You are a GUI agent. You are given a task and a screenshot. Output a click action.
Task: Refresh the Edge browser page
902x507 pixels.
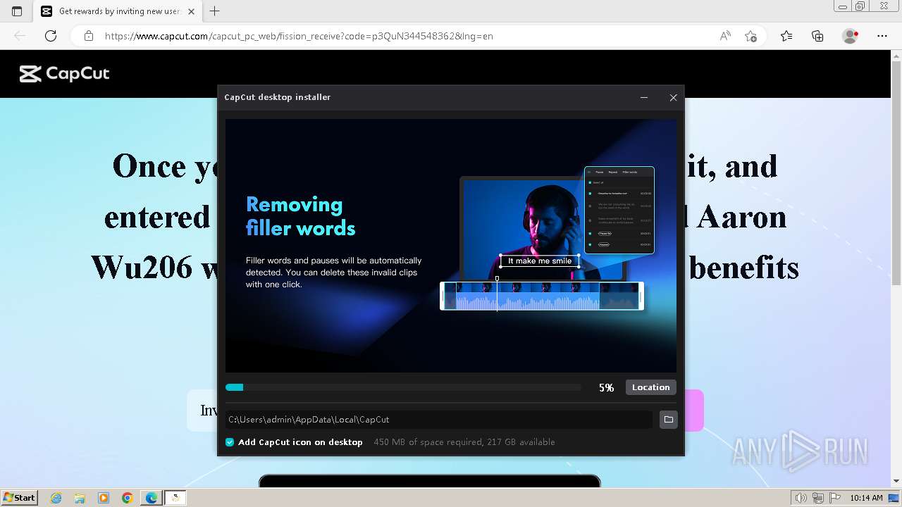pyautogui.click(x=51, y=36)
